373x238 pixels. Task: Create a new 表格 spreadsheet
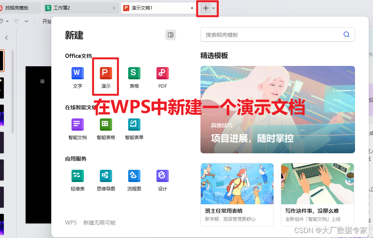point(134,78)
